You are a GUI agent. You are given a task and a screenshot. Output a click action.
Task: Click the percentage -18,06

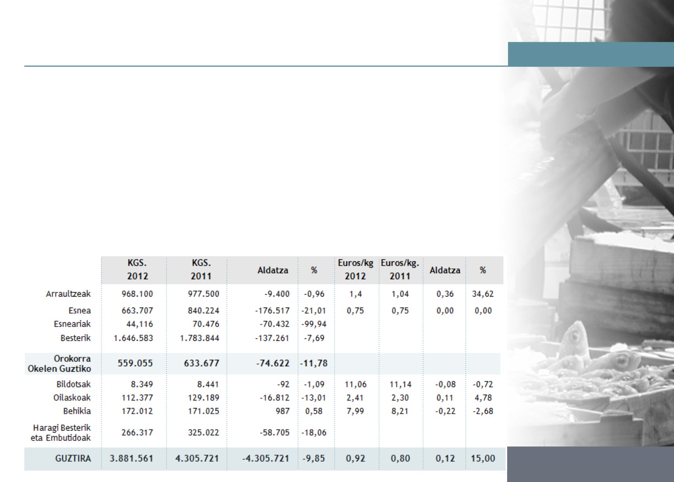314,432
